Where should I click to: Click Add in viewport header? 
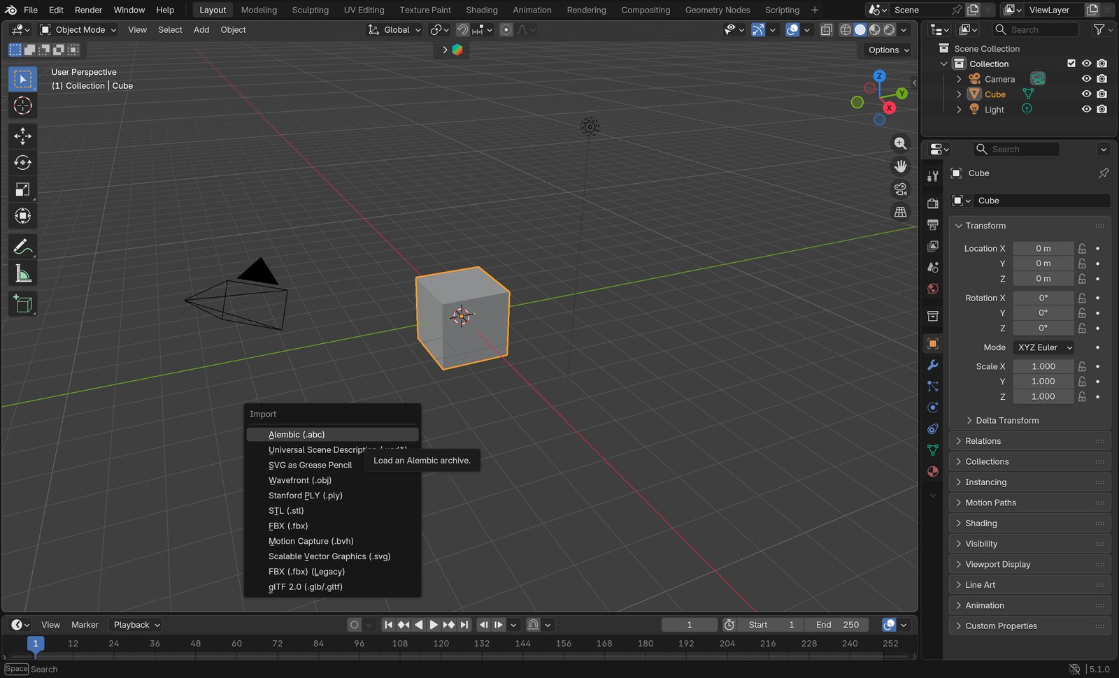(201, 30)
